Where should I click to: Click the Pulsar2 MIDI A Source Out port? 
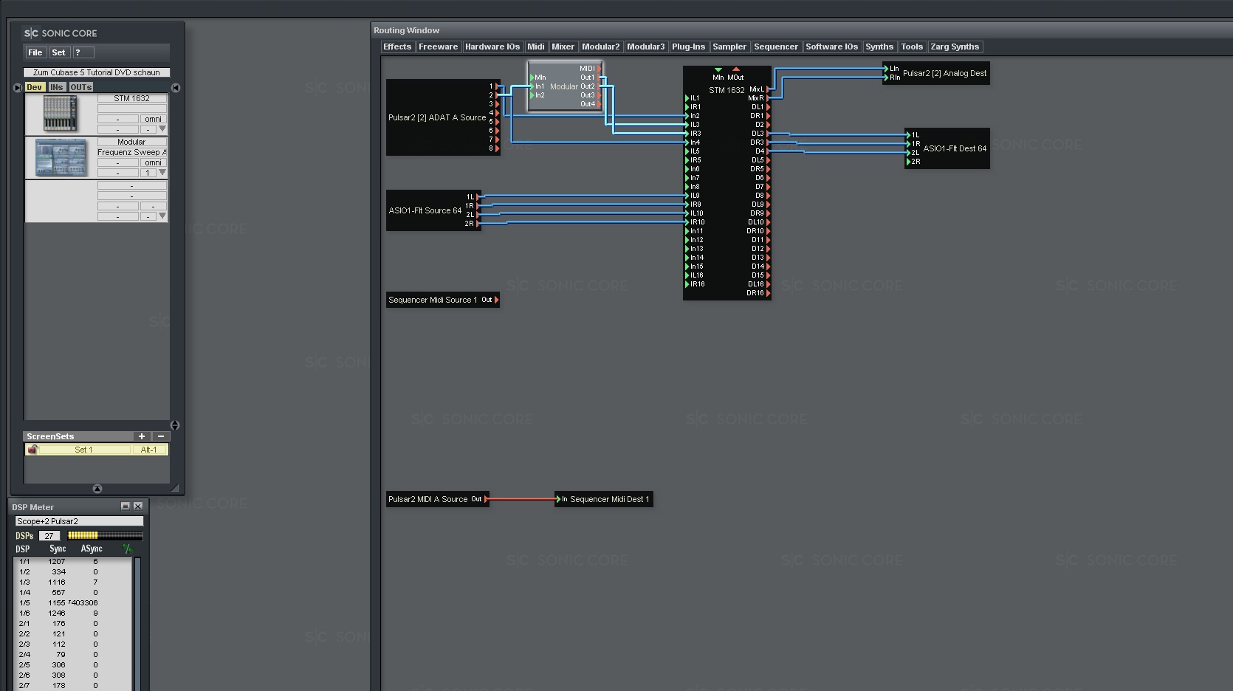click(487, 499)
